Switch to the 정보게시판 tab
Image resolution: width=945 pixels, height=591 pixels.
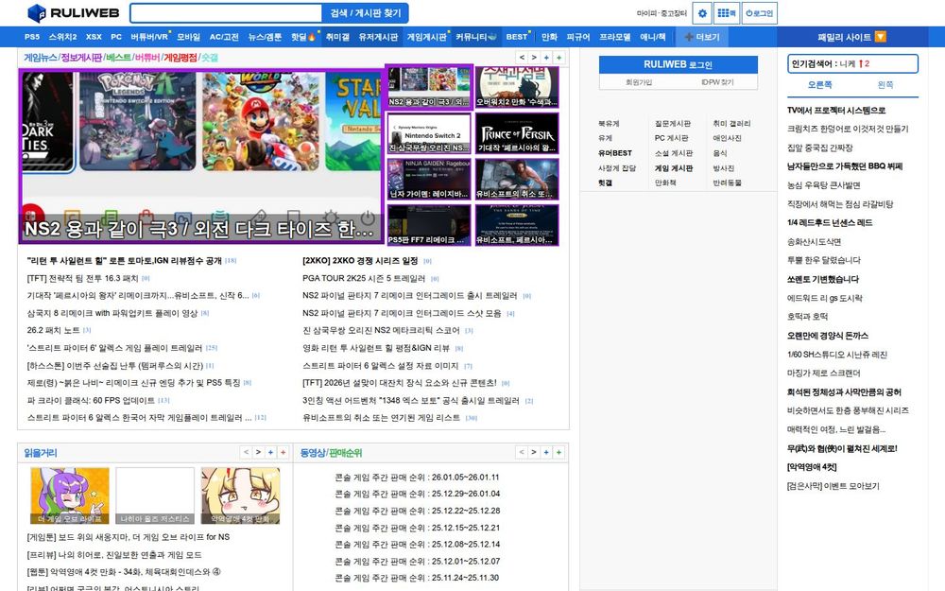[x=81, y=58]
